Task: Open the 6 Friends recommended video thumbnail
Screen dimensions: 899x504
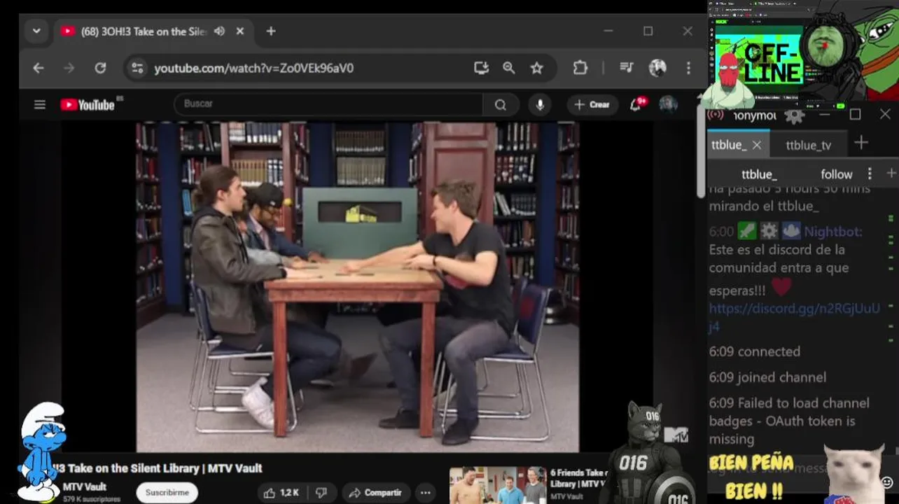Action: [x=497, y=484]
